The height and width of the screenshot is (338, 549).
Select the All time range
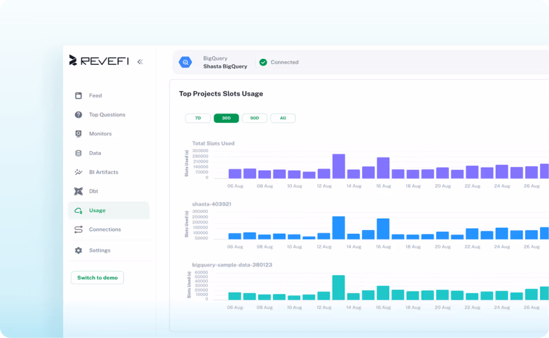(283, 118)
